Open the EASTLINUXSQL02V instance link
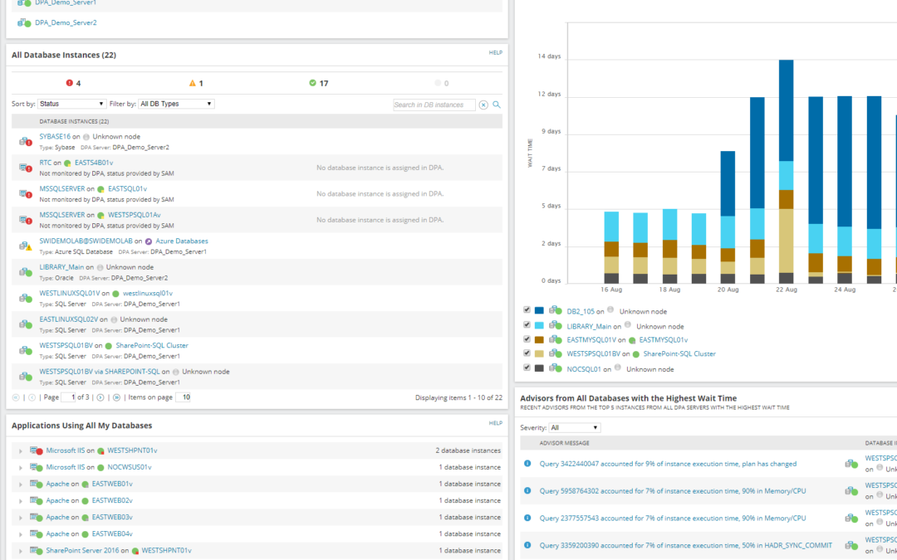The image size is (897, 560). tap(69, 319)
